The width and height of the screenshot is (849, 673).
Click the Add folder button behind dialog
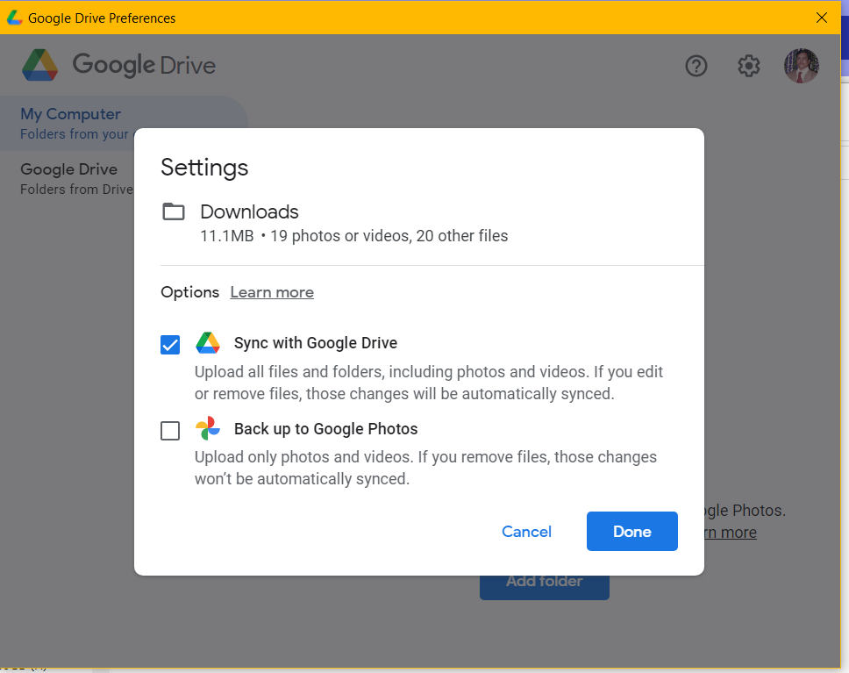coord(544,587)
